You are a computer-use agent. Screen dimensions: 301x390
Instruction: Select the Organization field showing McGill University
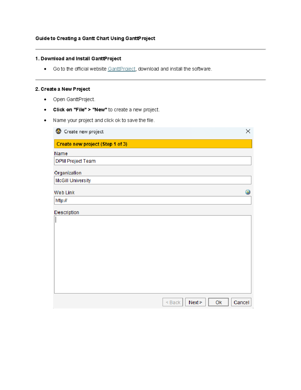point(153,180)
